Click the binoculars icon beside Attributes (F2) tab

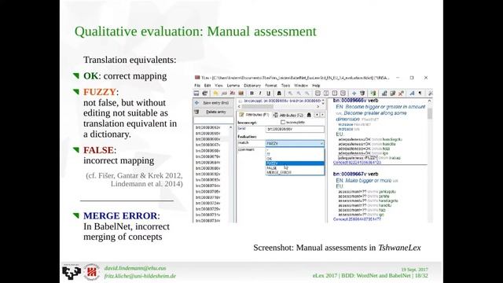click(309, 115)
